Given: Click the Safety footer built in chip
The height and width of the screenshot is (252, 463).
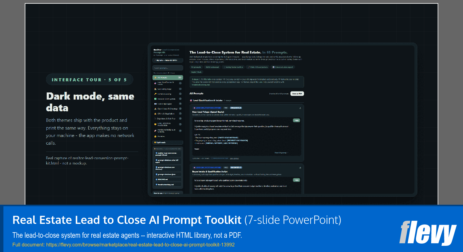Looking at the screenshot, I should pos(234,67).
